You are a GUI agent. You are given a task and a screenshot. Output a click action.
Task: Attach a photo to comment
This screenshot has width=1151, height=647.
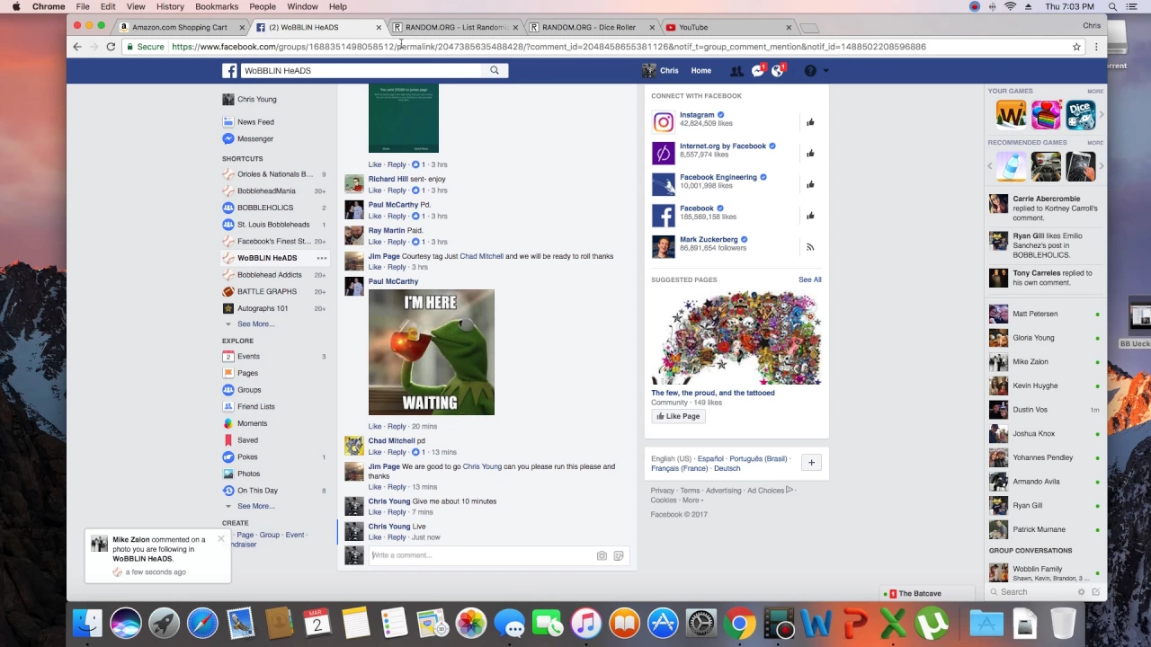click(602, 556)
